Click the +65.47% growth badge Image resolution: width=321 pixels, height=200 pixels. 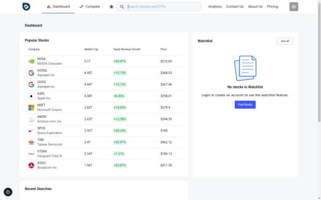click(x=120, y=61)
